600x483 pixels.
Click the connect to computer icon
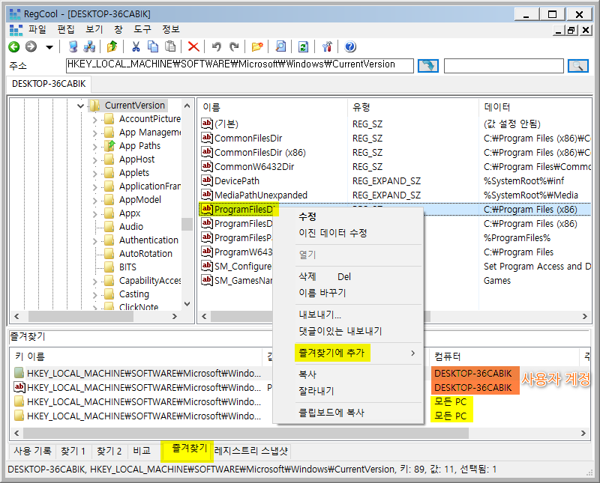coord(73,46)
